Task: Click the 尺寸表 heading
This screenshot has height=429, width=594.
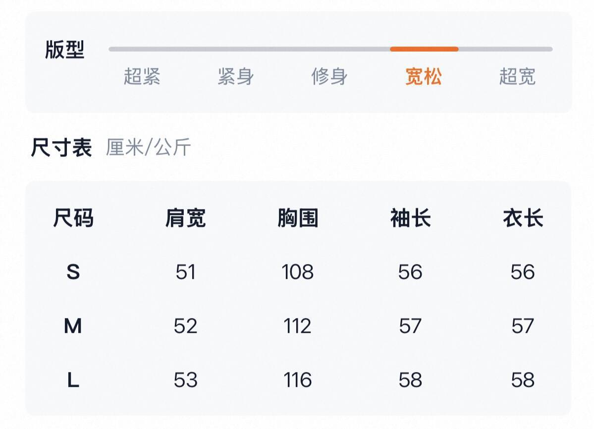Action: (x=61, y=147)
